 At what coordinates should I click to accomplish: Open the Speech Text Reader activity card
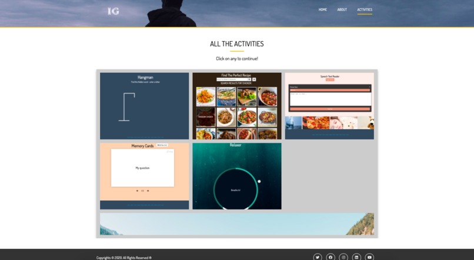tap(329, 106)
